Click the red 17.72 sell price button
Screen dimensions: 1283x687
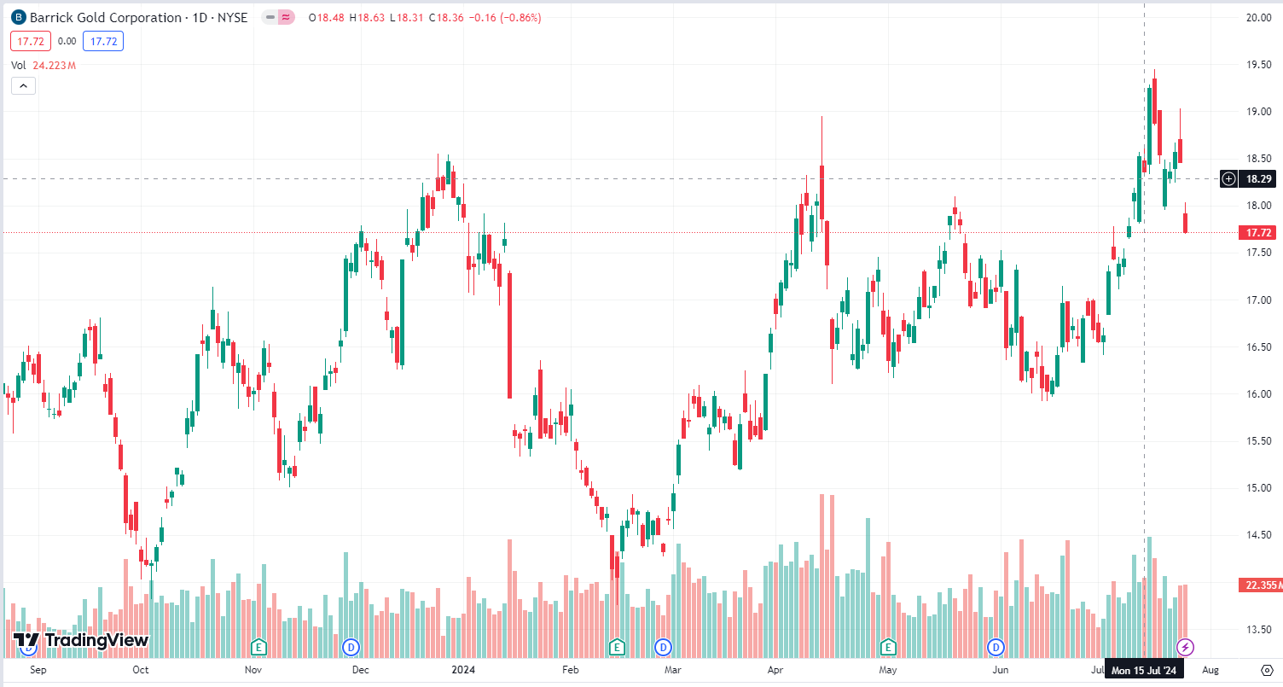(x=31, y=41)
